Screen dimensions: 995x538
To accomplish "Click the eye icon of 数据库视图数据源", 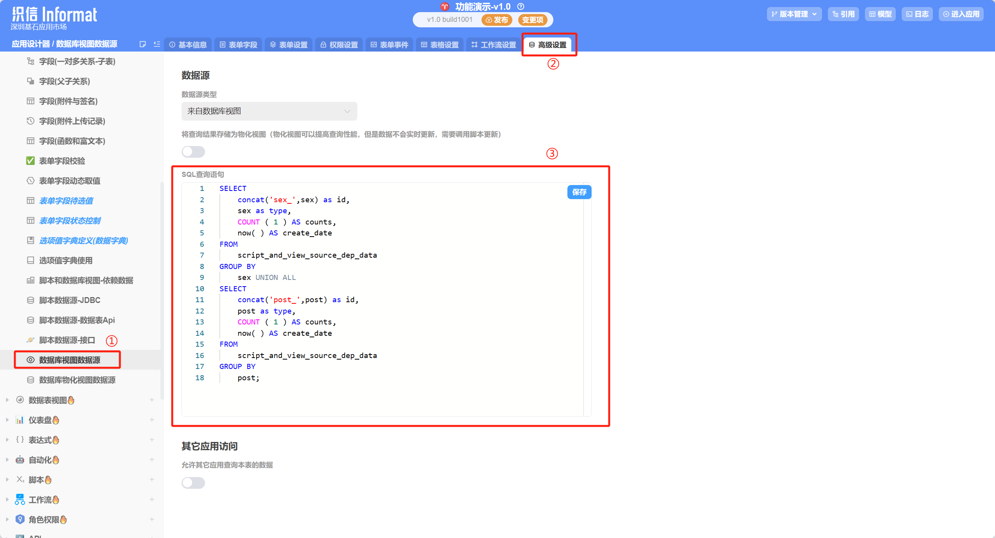I will click(30, 360).
